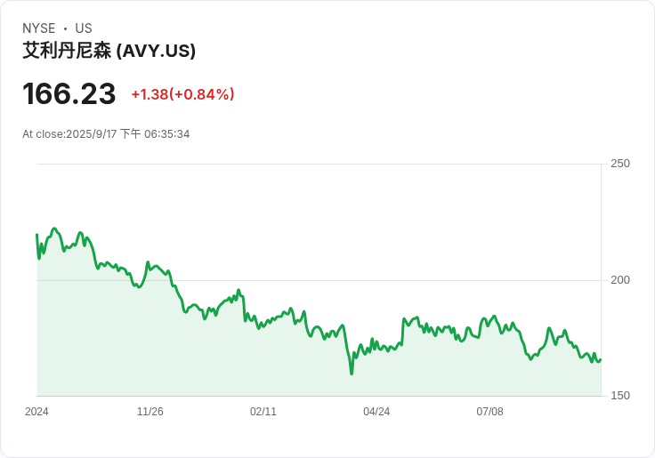Click the 07/08 x-axis date label
The image size is (655, 458).
coord(489,412)
